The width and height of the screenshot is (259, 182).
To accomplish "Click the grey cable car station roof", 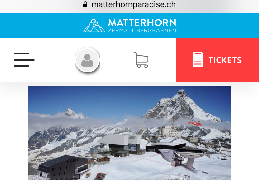I will [120, 139].
